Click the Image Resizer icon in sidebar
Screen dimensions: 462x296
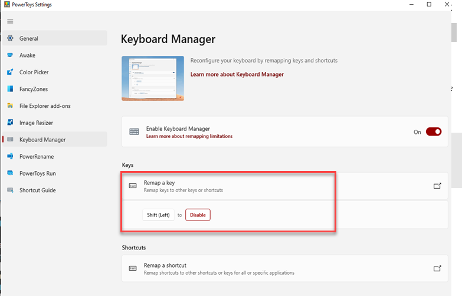click(x=10, y=123)
